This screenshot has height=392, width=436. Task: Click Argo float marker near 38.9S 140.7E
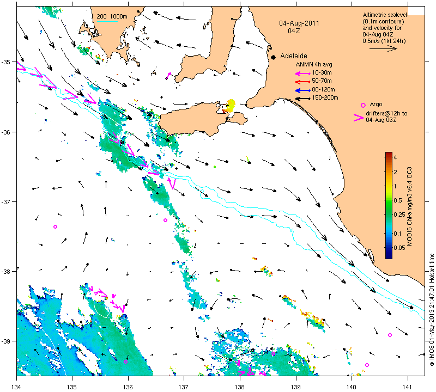pos(390,335)
